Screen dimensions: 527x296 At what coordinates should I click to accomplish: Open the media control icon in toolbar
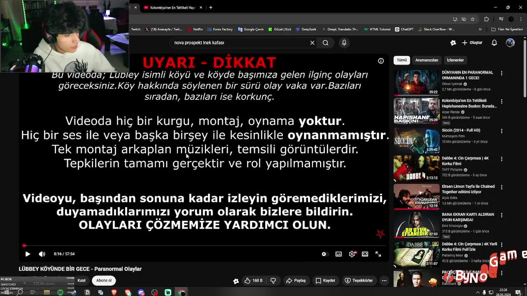[501, 19]
